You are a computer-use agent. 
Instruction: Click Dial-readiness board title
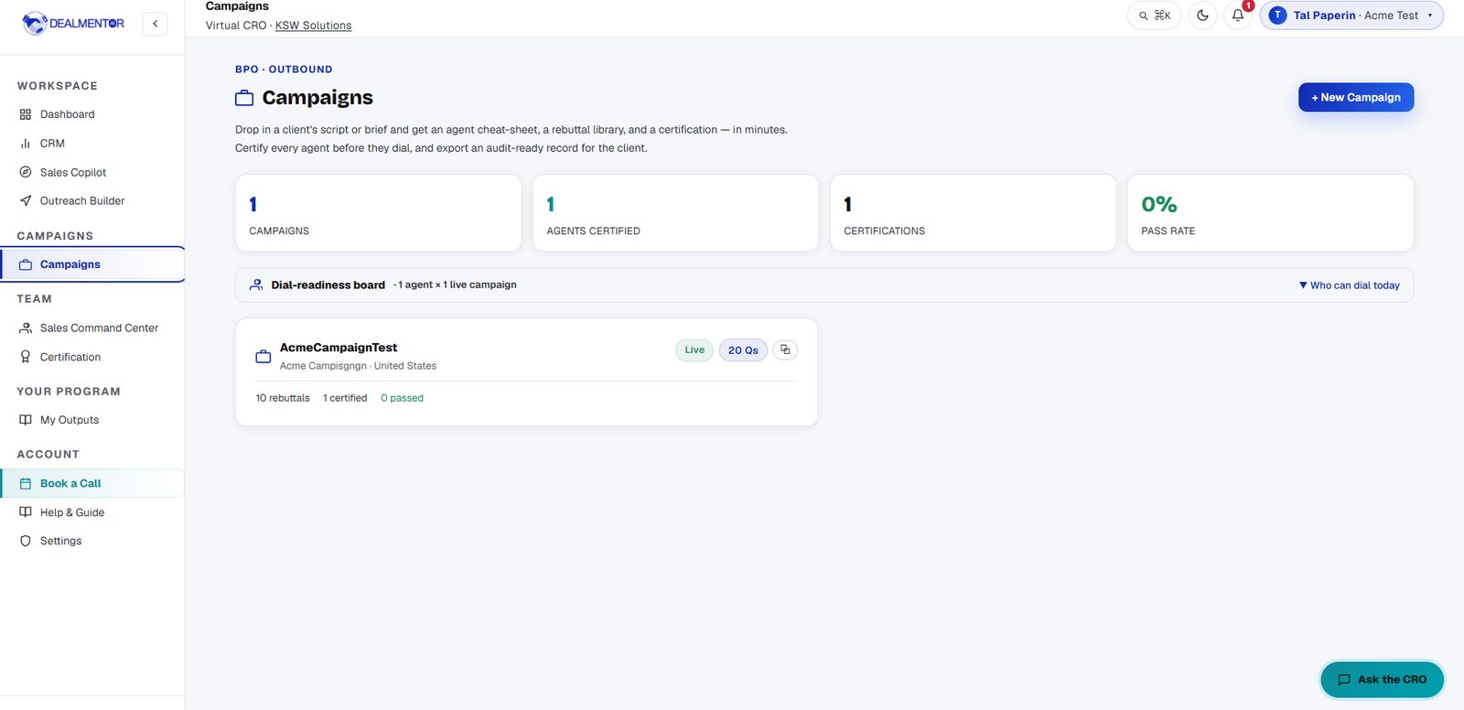click(x=328, y=285)
